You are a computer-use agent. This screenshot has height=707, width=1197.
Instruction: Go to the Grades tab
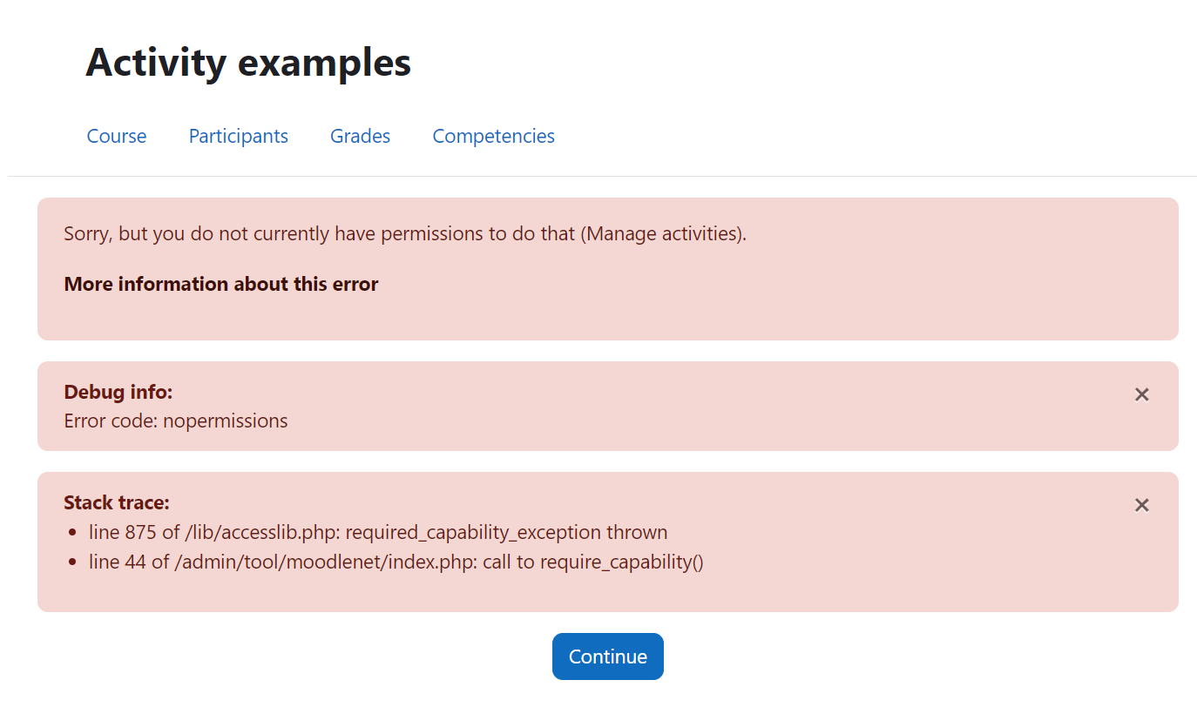pos(360,136)
